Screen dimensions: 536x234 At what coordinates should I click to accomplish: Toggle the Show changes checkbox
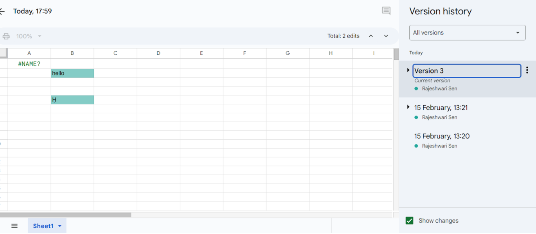pyautogui.click(x=410, y=221)
